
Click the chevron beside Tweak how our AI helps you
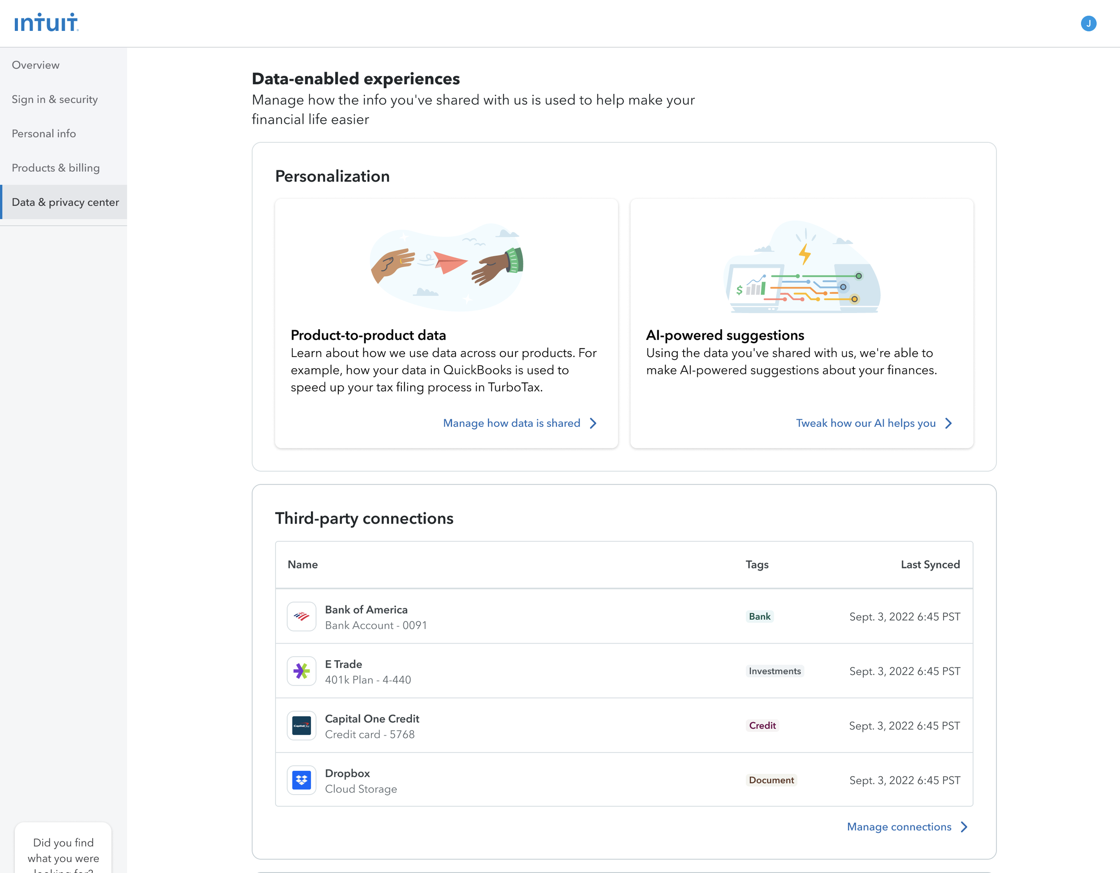949,423
